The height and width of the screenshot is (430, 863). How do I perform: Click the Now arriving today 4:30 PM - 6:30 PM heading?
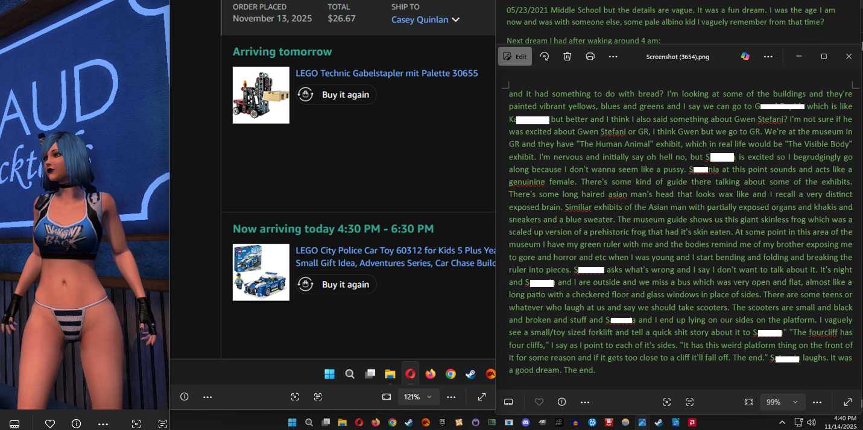point(333,229)
